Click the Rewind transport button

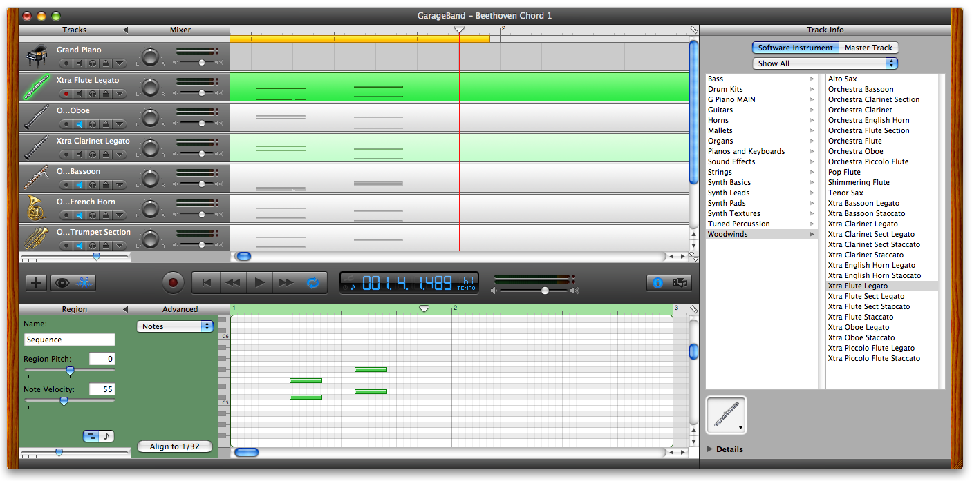click(x=233, y=282)
